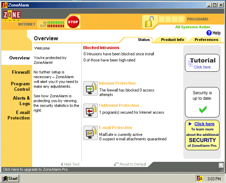Click the programs activity slots area
Viewport: 226px width, 183px height.
tap(171, 19)
